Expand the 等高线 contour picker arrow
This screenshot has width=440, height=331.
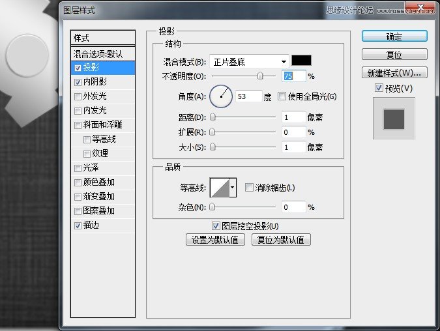pyautogui.click(x=232, y=188)
